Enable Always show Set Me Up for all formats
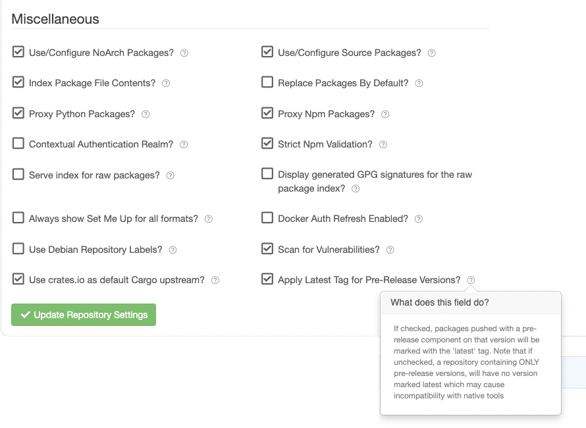Screen dimensions: 586x428 pyautogui.click(x=18, y=219)
